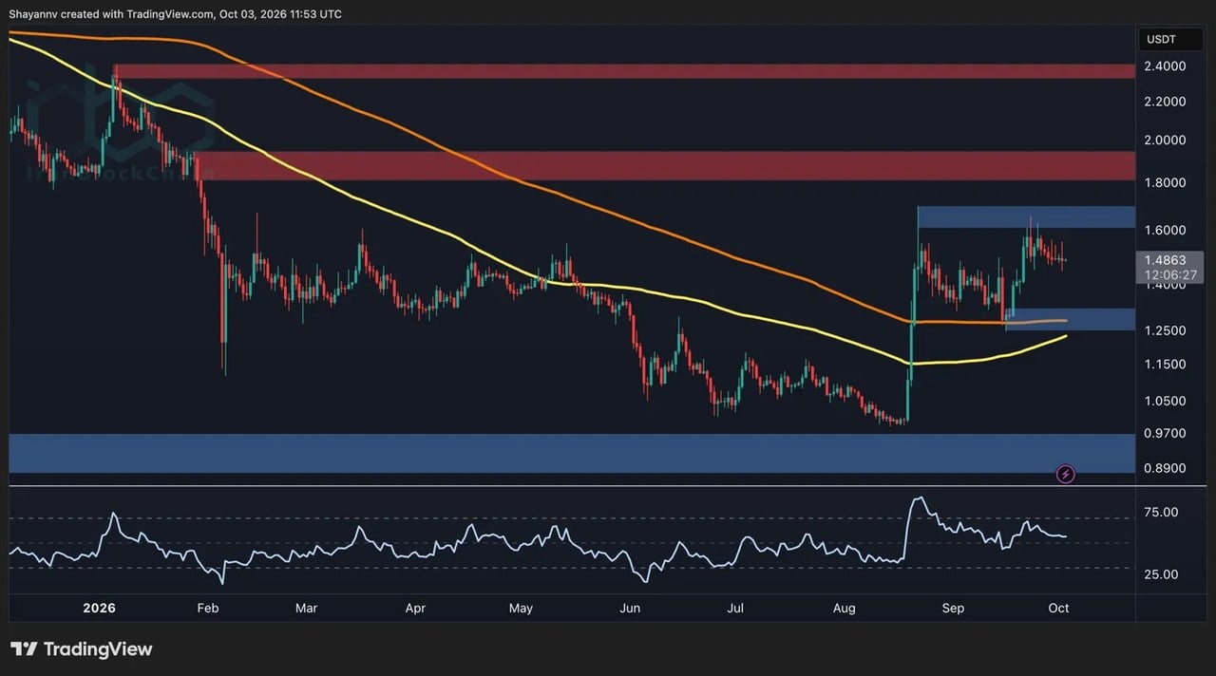Click the Shayannv created with TradingView.com caption
This screenshot has width=1216, height=676.
(175, 14)
